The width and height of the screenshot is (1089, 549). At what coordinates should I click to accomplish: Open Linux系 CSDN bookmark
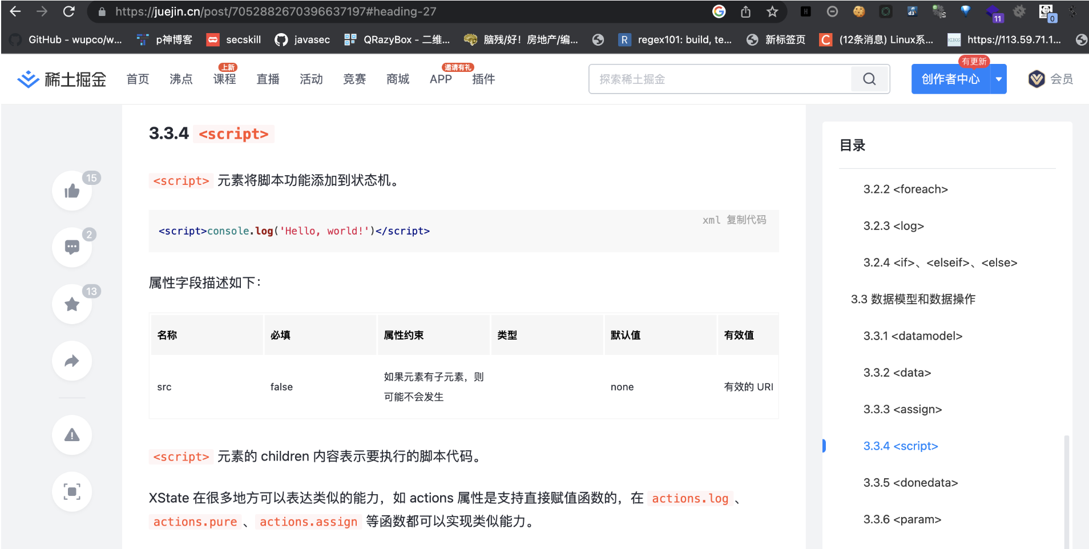point(877,39)
